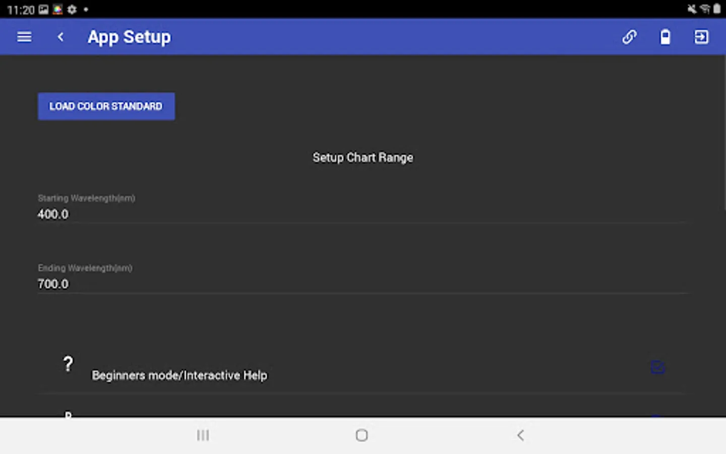Tap the question mark help icon

pyautogui.click(x=68, y=364)
